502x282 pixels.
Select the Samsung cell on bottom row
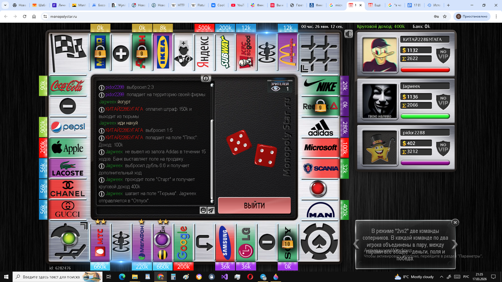[x=225, y=242]
